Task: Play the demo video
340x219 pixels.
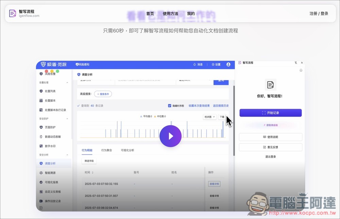Action: [171, 136]
